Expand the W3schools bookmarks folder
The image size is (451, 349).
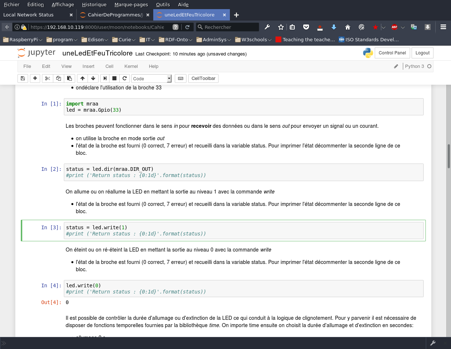[254, 39]
